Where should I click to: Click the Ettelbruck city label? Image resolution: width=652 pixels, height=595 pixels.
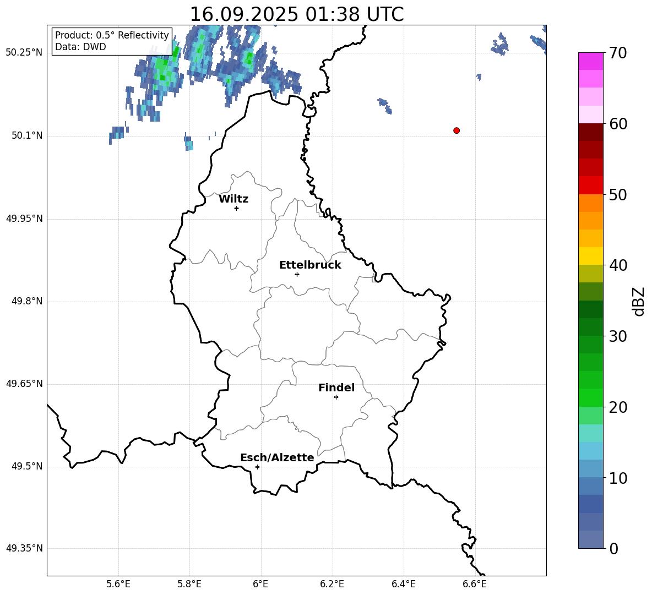pyautogui.click(x=310, y=265)
